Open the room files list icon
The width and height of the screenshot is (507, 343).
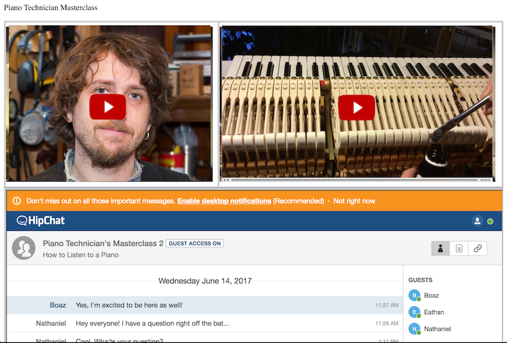coord(459,248)
